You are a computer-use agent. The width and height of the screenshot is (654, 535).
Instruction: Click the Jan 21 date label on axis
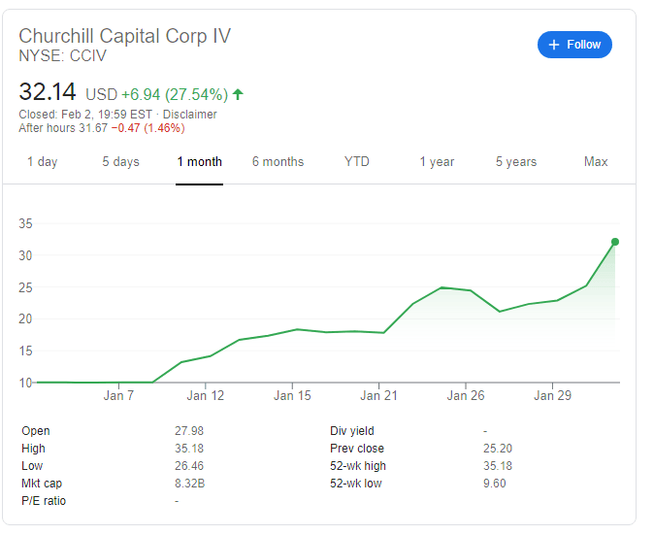378,396
